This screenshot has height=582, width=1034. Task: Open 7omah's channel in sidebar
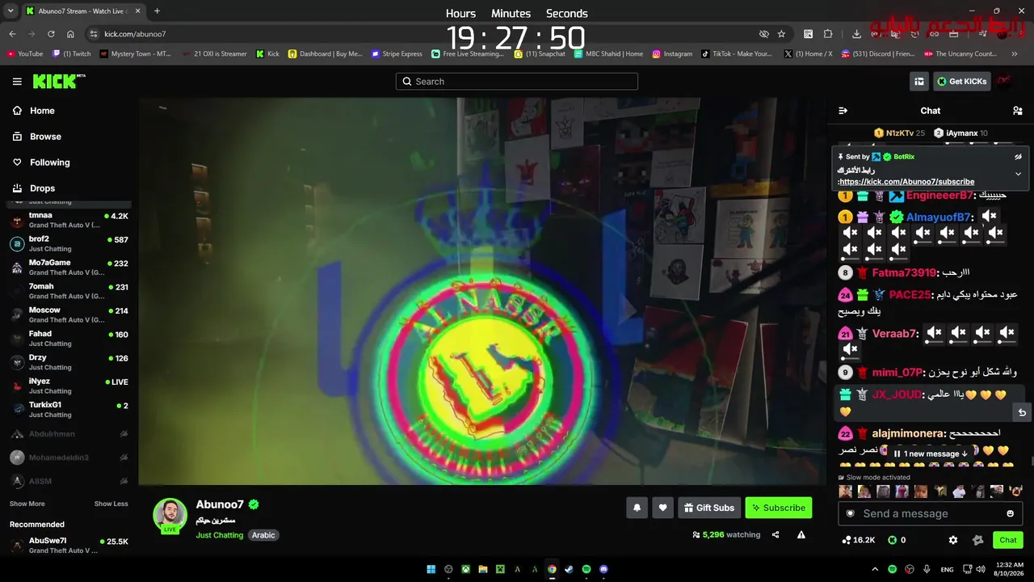click(69, 291)
